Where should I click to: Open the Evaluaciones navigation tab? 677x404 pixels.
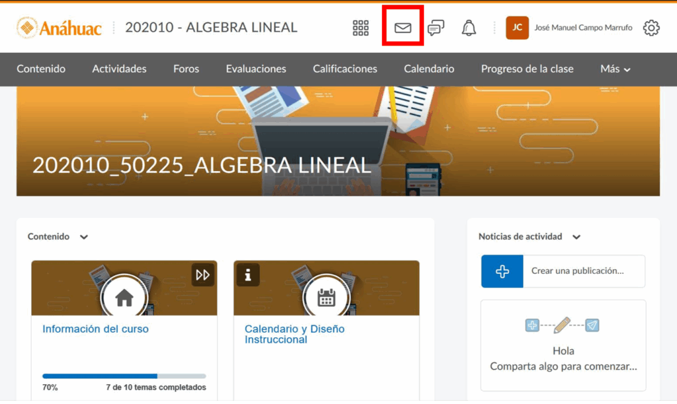tap(256, 69)
